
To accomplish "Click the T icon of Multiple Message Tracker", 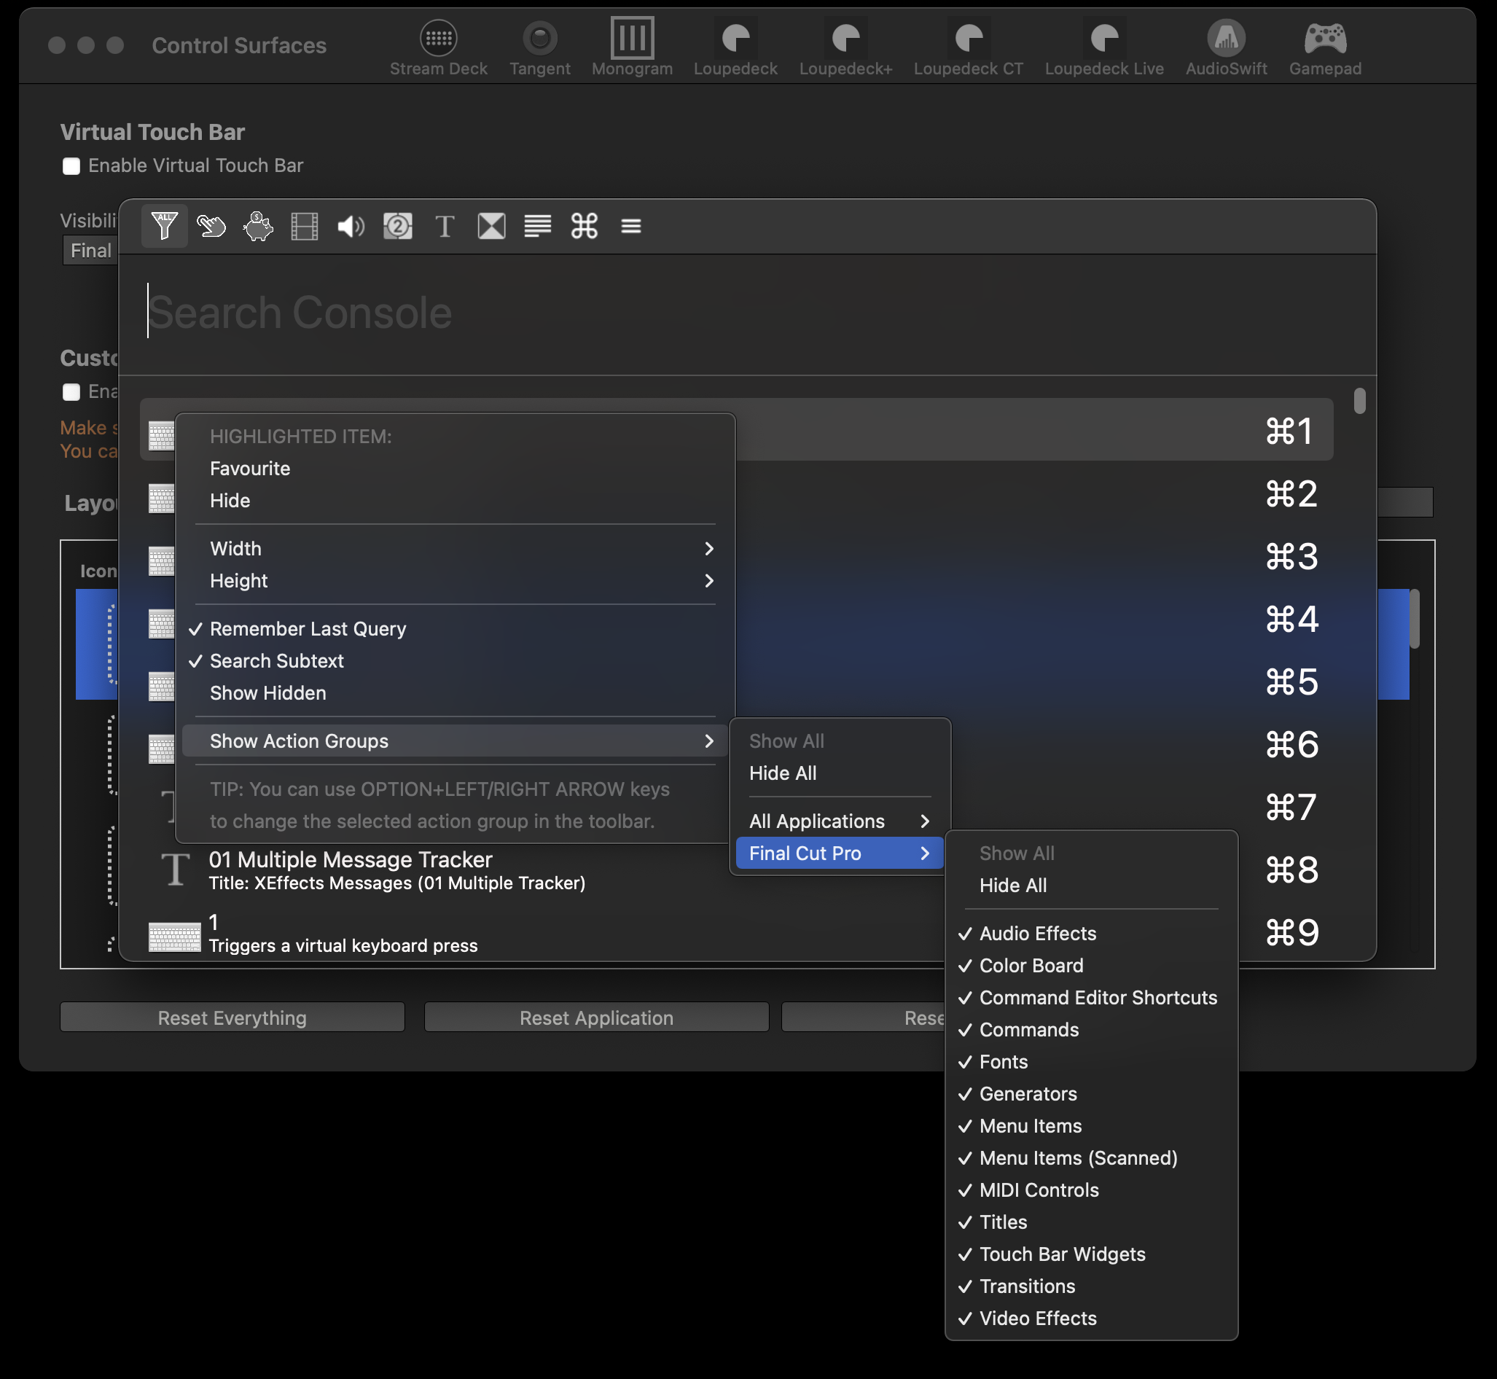I will [176, 870].
